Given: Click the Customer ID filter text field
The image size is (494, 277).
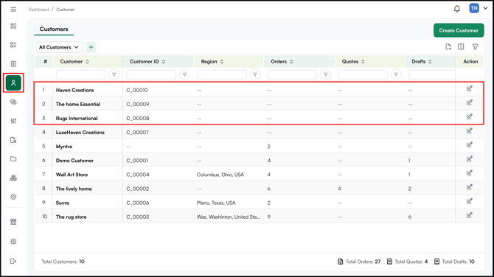Looking at the screenshot, I should click(x=151, y=74).
